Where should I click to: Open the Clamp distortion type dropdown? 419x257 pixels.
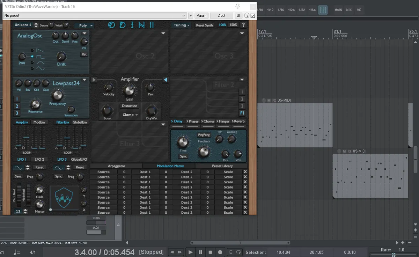[x=130, y=115]
